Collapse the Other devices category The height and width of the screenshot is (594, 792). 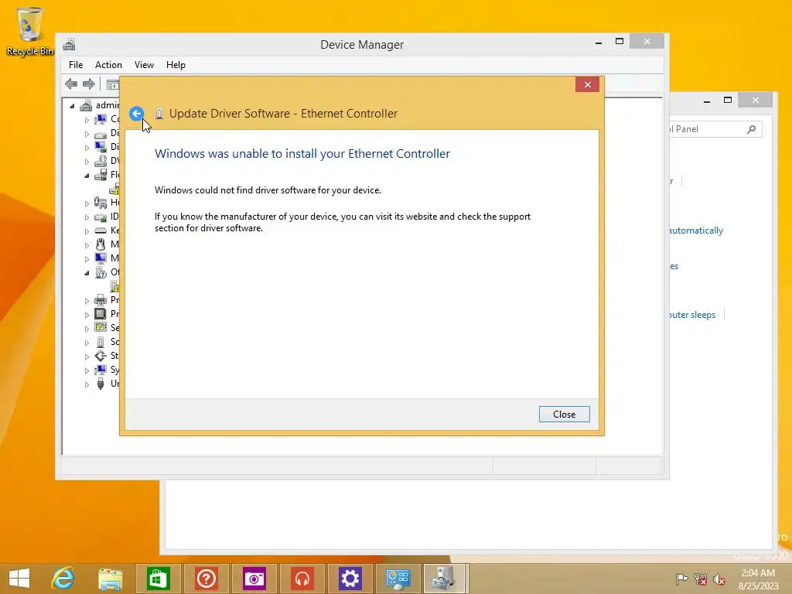pos(87,273)
